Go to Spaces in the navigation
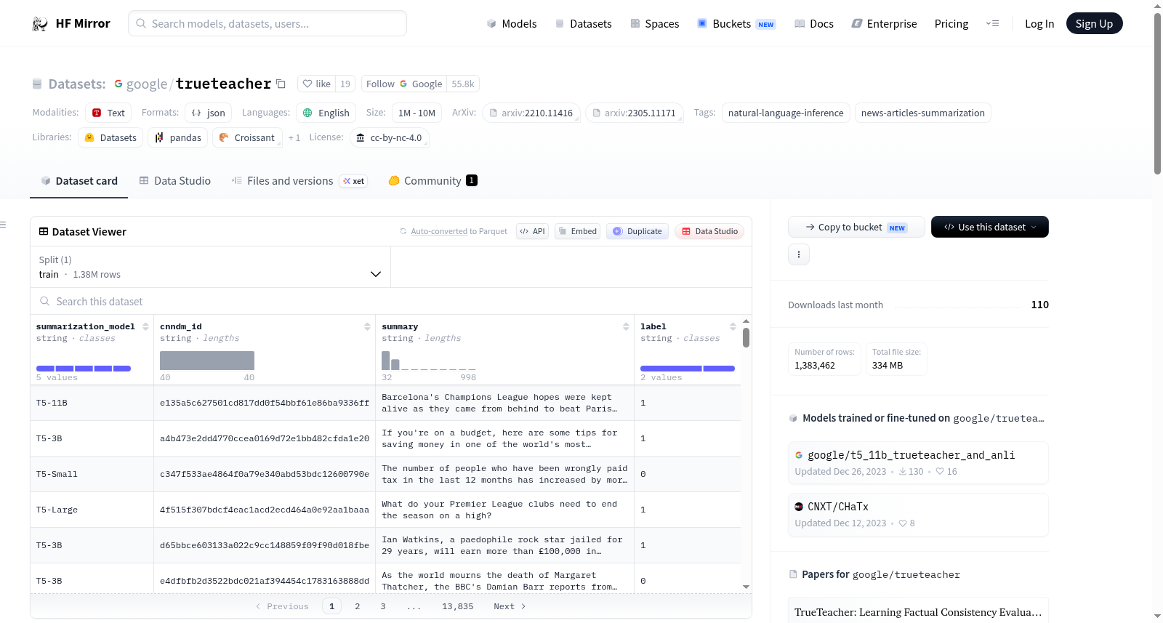 (x=655, y=23)
